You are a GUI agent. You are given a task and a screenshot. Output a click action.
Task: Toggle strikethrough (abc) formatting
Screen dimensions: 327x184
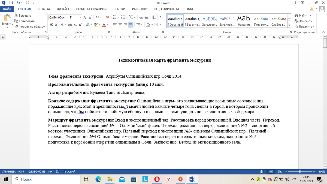(70, 25)
